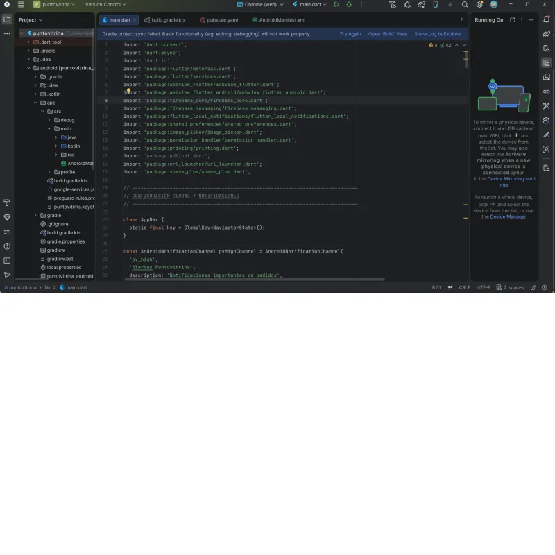Open the Device Manager link
The width and height of the screenshot is (555, 555).
click(508, 216)
